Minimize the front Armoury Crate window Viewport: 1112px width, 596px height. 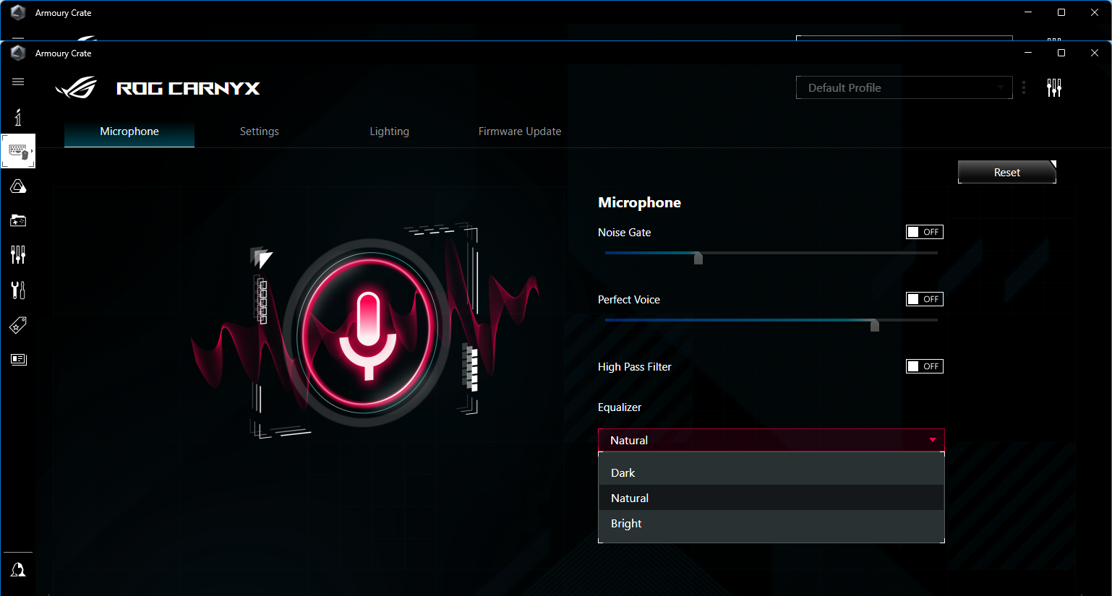click(x=1028, y=53)
